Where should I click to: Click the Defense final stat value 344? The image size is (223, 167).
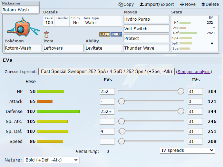tap(212, 111)
